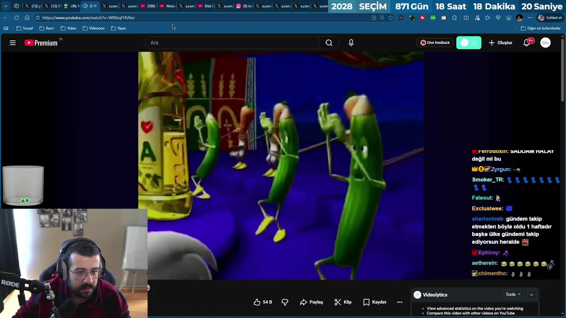Click chat username Smoker_TR
Viewport: 566px width, 318px height.
tap(488, 180)
